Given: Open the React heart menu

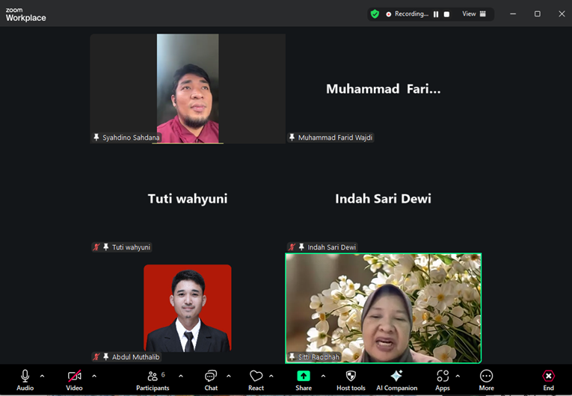Looking at the screenshot, I should coord(256,381).
